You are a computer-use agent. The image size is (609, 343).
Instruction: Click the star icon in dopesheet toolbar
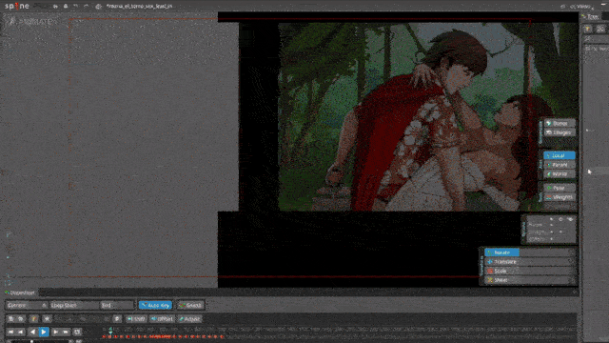[47, 319]
